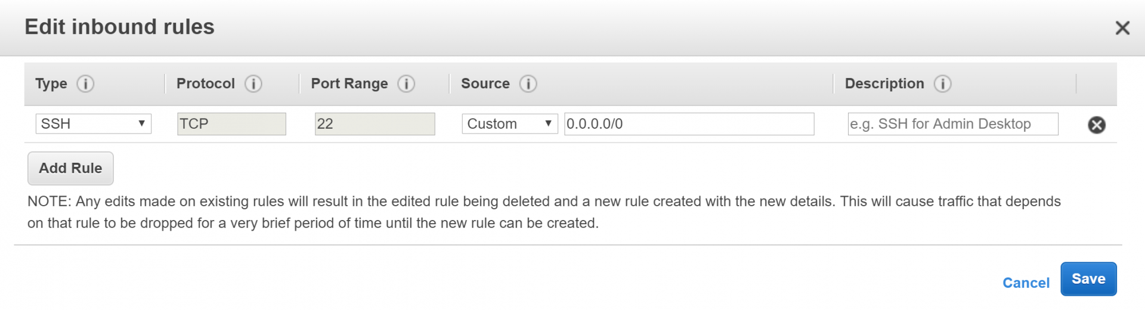
Task: Click the Protocol column header text
Action: click(x=206, y=83)
